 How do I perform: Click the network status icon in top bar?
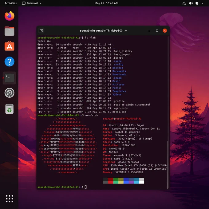click(184, 3)
